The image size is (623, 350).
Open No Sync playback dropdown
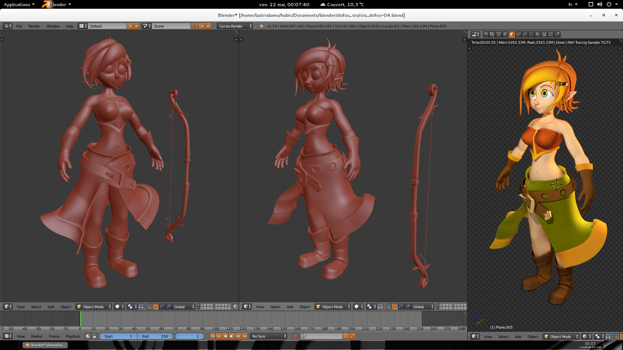(x=269, y=336)
